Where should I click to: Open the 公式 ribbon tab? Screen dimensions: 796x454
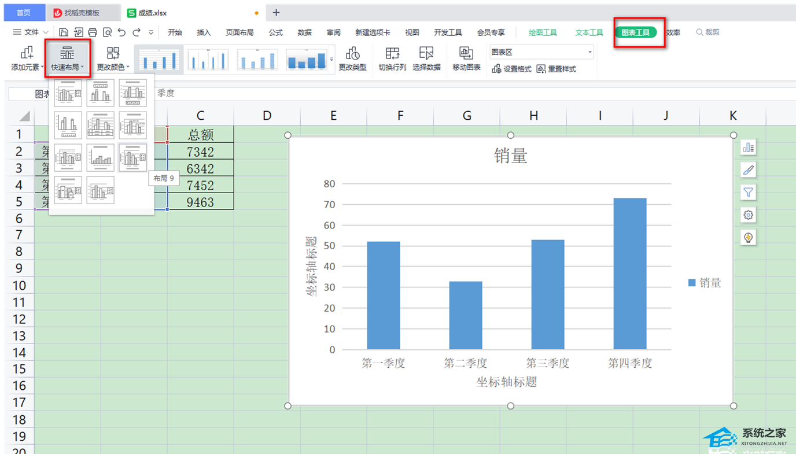click(x=276, y=32)
